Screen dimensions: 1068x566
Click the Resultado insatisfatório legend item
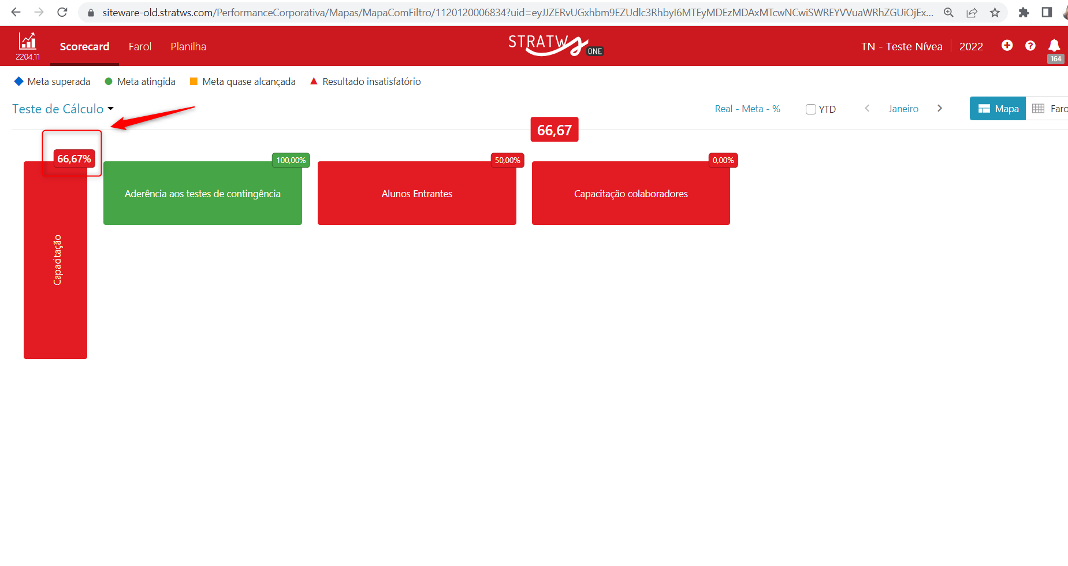(365, 82)
